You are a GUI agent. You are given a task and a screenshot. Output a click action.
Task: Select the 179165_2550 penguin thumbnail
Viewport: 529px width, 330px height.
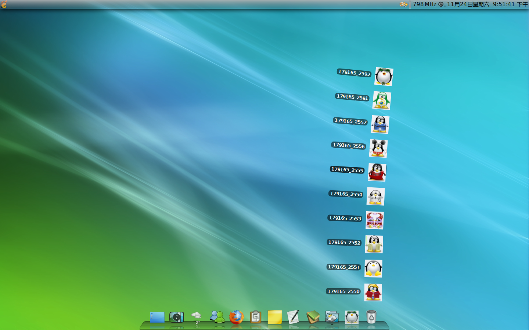[x=373, y=293]
